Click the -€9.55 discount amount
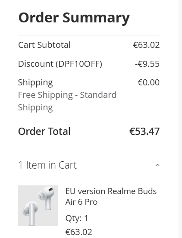The image size is (182, 238). point(147,64)
